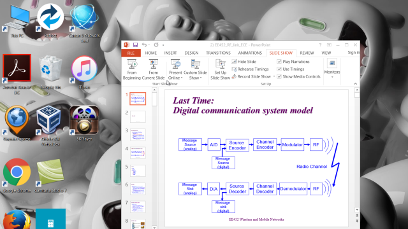Uncheck the Use Timings checkbox
This screenshot has width=408, height=229.
[x=279, y=69]
